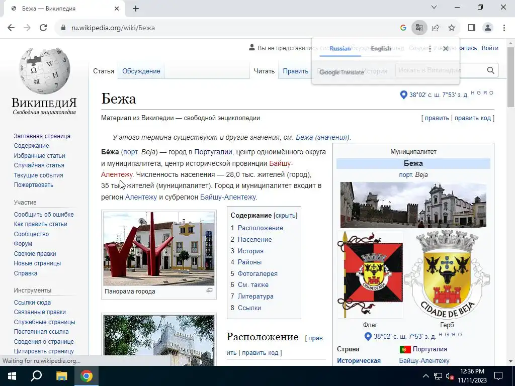Click the share page icon
Screen dimensions: 515x386
tap(436, 28)
